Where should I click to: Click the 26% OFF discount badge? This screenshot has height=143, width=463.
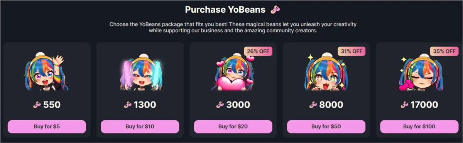pos(259,51)
